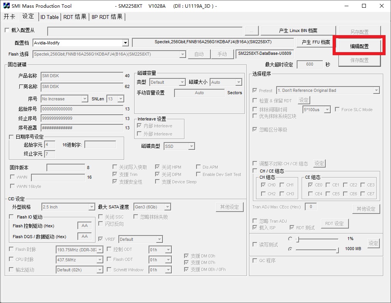Select the 1% read/write test radio button

(290, 239)
